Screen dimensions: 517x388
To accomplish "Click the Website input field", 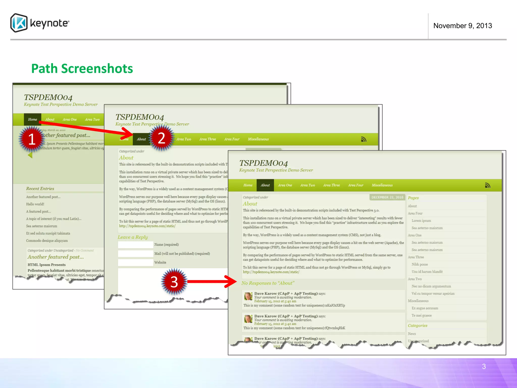I will [x=136, y=262].
